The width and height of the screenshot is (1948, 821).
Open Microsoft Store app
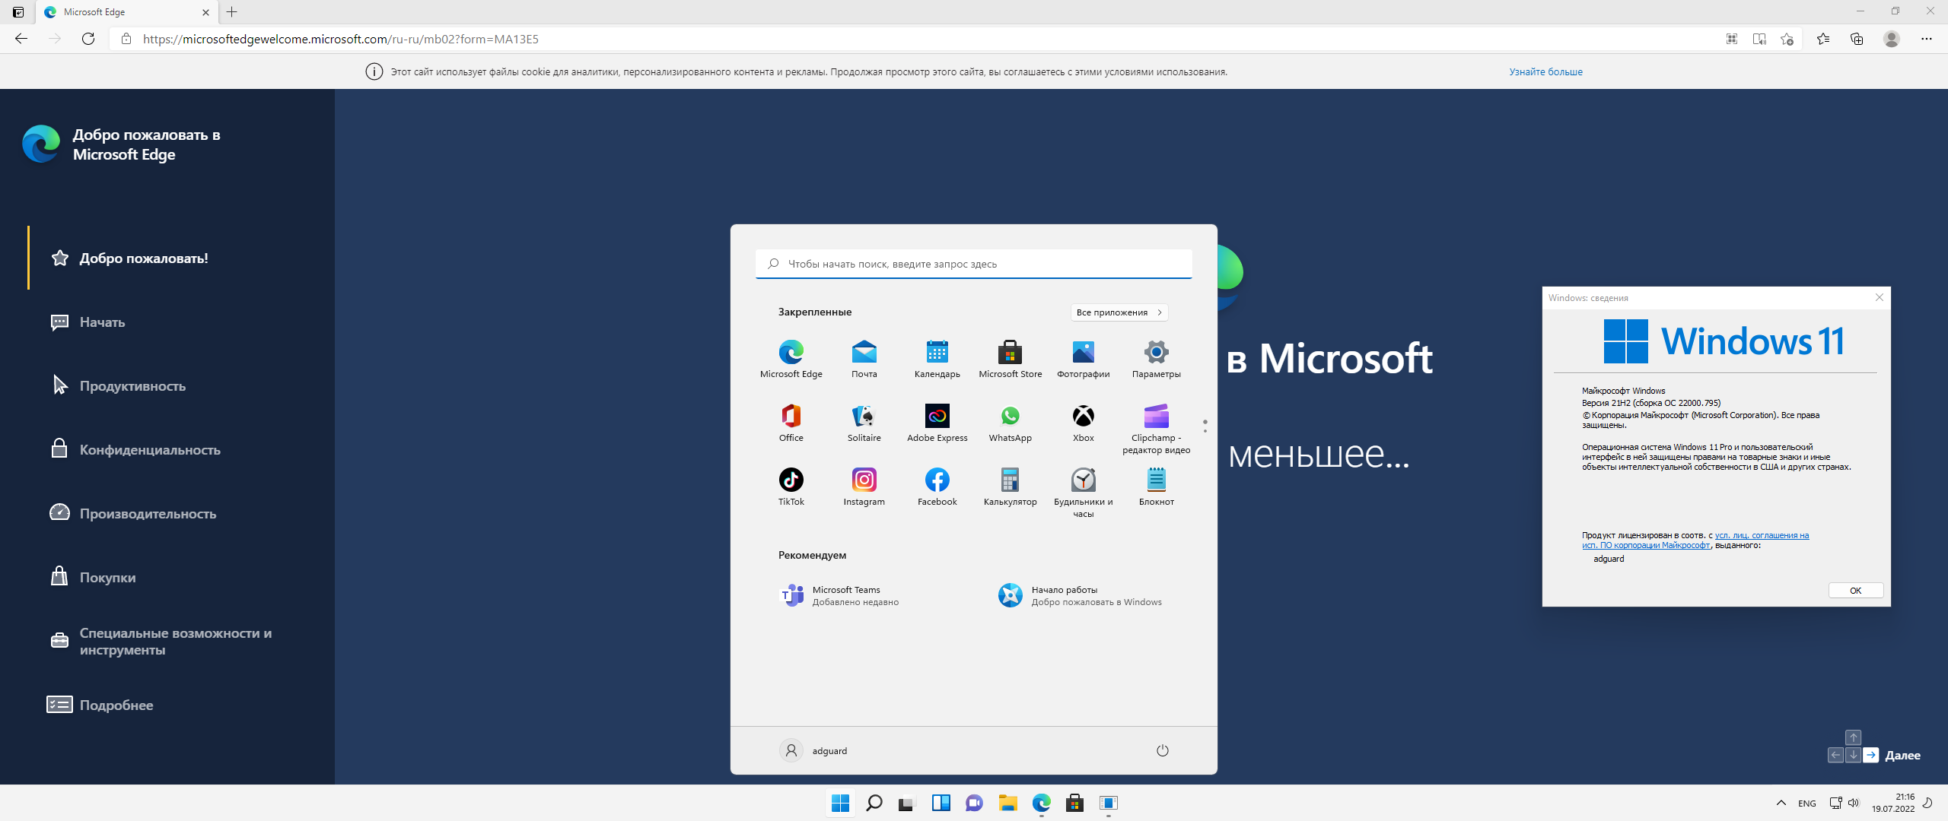(1009, 352)
